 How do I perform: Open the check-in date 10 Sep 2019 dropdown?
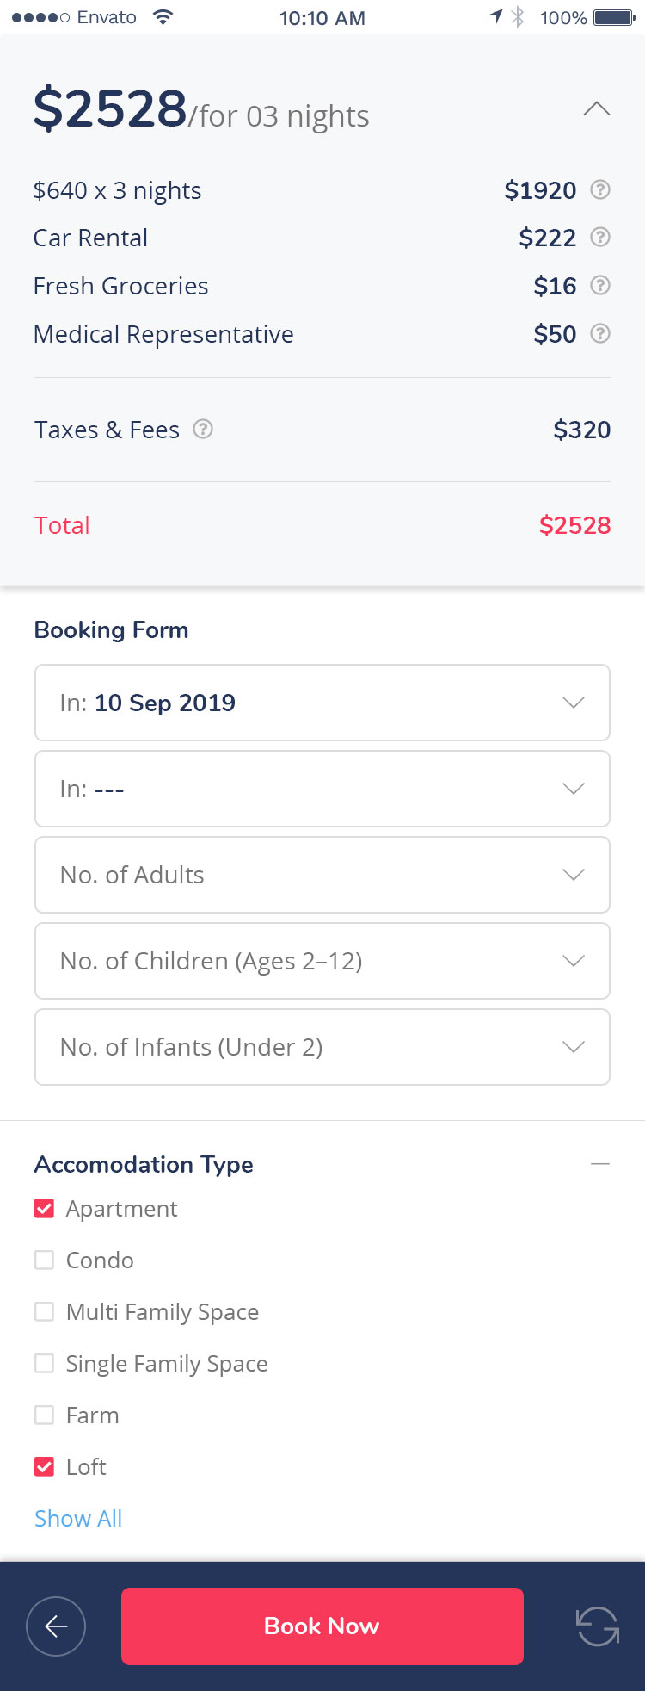tap(322, 703)
